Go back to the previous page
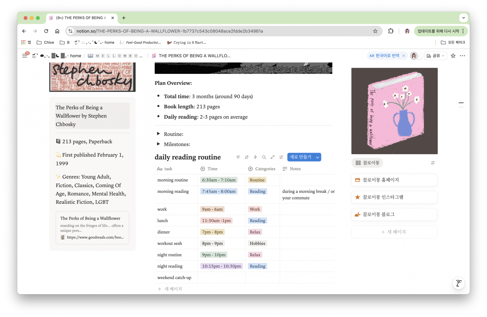 [x=24, y=31]
